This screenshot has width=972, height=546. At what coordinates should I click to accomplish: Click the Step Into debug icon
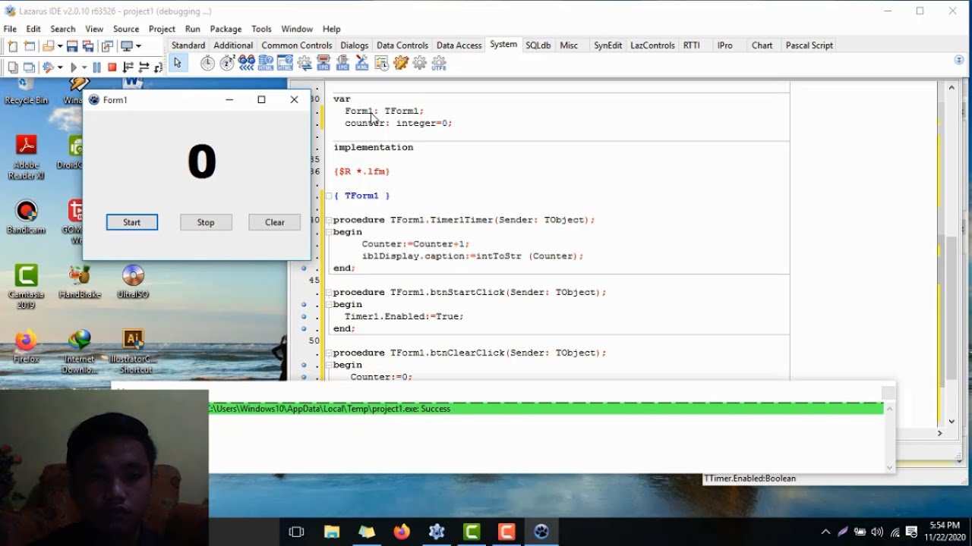pos(128,67)
